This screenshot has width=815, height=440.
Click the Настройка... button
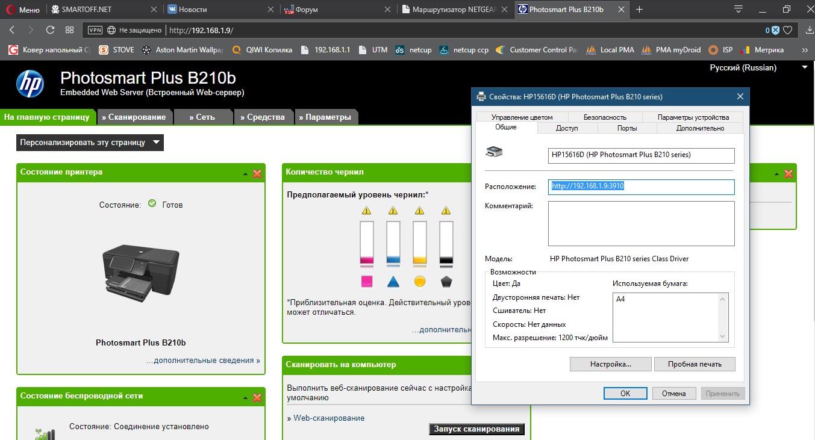tap(610, 364)
